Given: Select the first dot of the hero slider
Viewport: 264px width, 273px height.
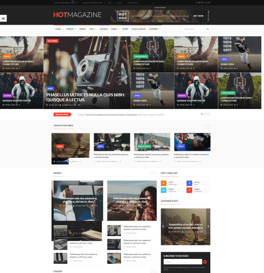Looking at the screenshot, I should (x=121, y=41).
